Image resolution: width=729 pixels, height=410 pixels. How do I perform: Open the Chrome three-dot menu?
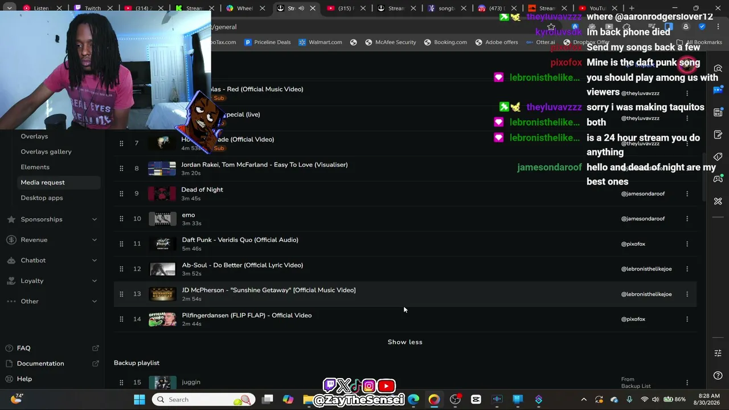(718, 27)
